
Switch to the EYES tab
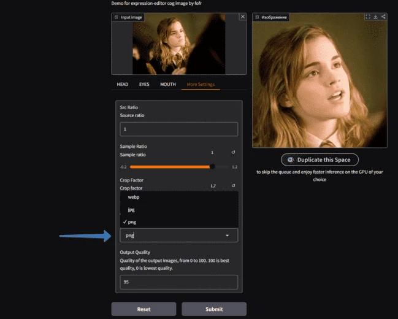tap(144, 84)
